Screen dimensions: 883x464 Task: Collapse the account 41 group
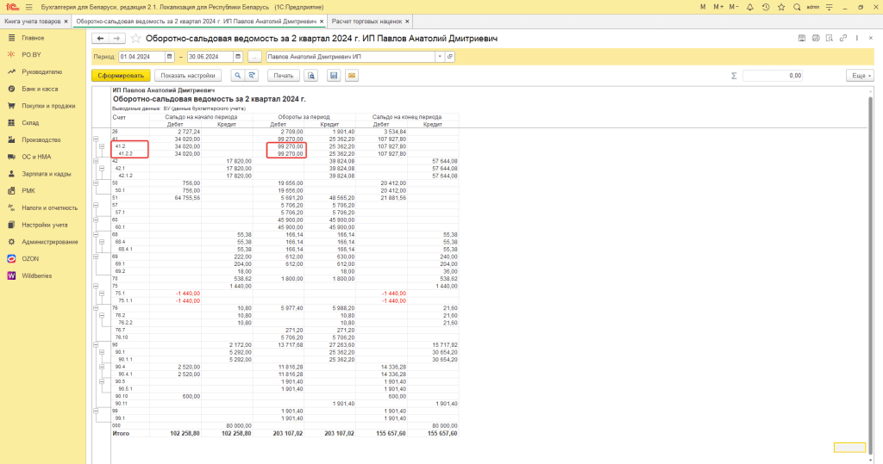96,139
